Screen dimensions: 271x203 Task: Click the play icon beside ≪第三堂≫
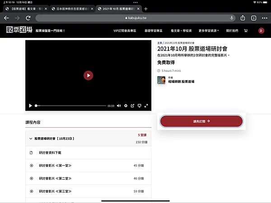coord(32,191)
